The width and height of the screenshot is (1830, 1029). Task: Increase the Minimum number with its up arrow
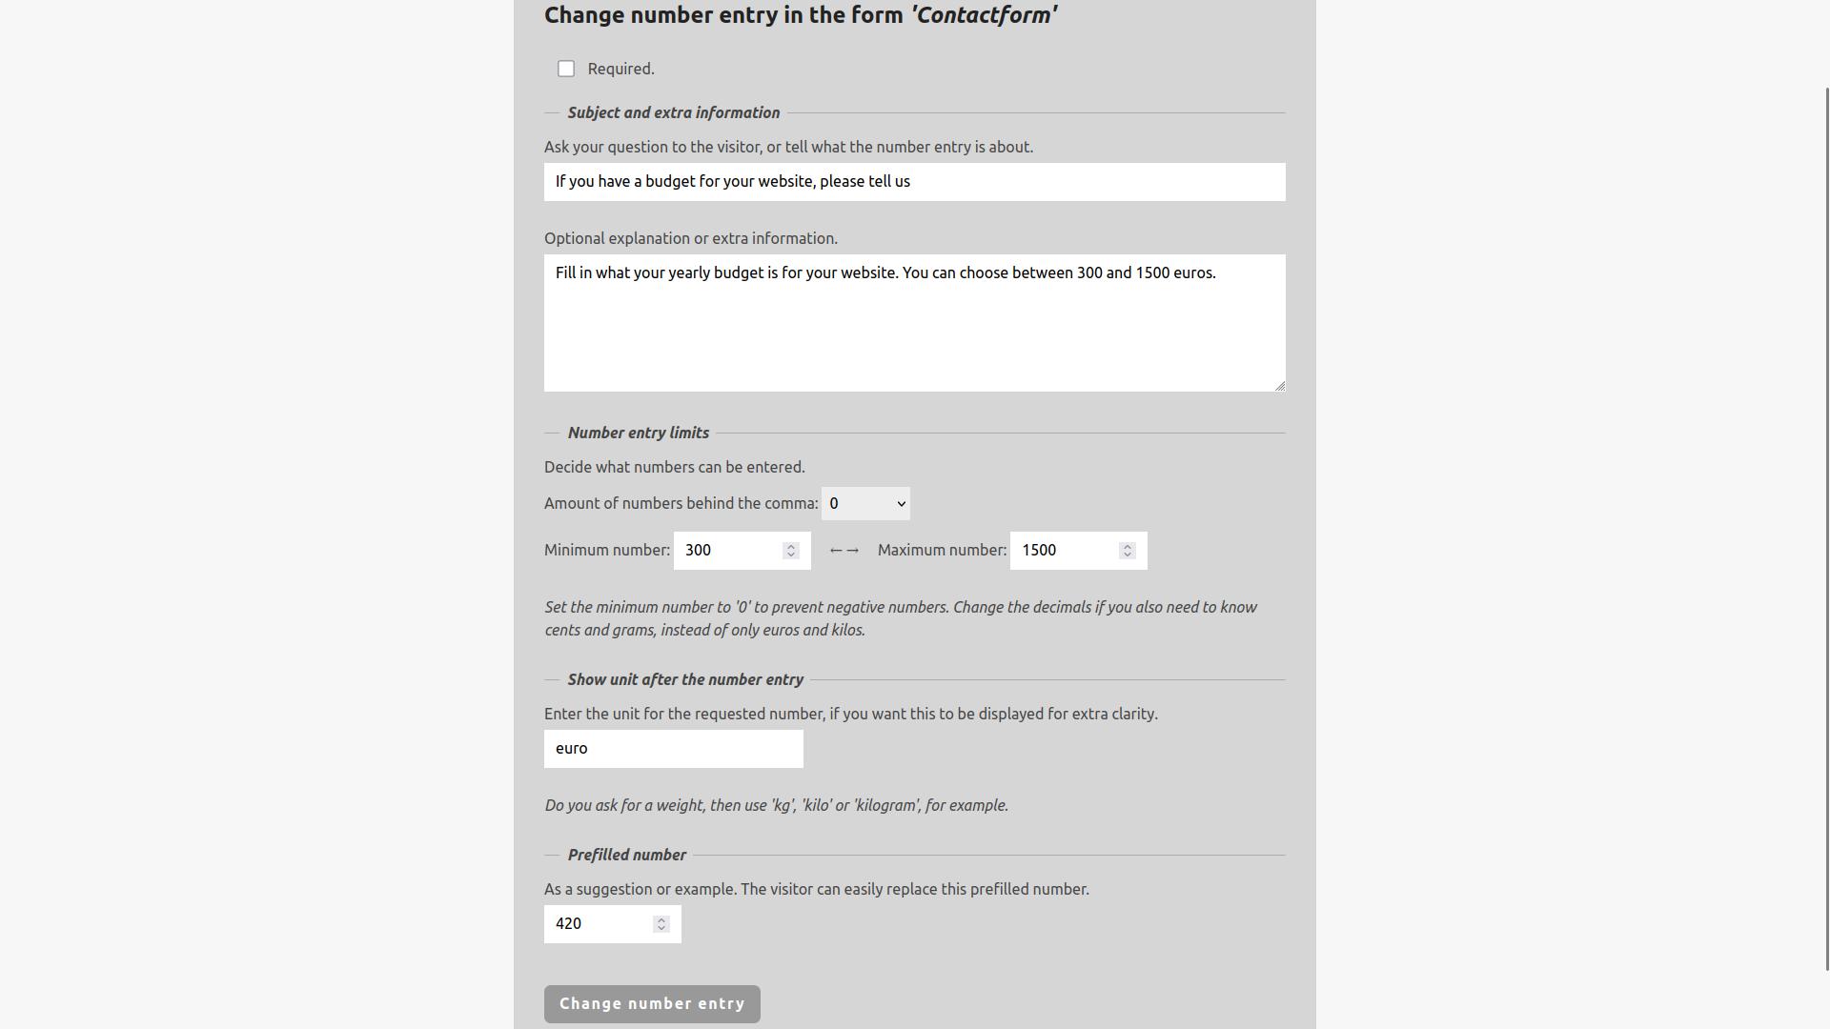790,546
